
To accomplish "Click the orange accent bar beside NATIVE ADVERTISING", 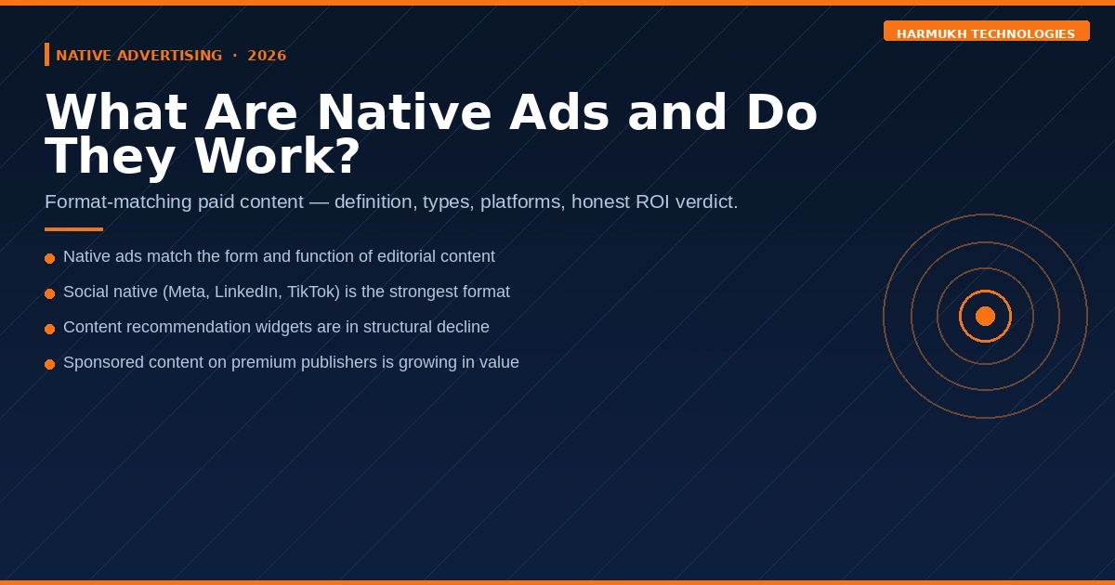I will click(47, 55).
